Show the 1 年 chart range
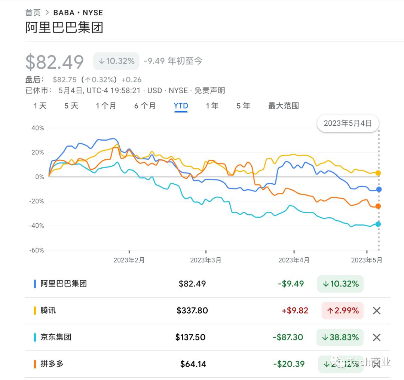The width and height of the screenshot is (404, 380). [212, 105]
